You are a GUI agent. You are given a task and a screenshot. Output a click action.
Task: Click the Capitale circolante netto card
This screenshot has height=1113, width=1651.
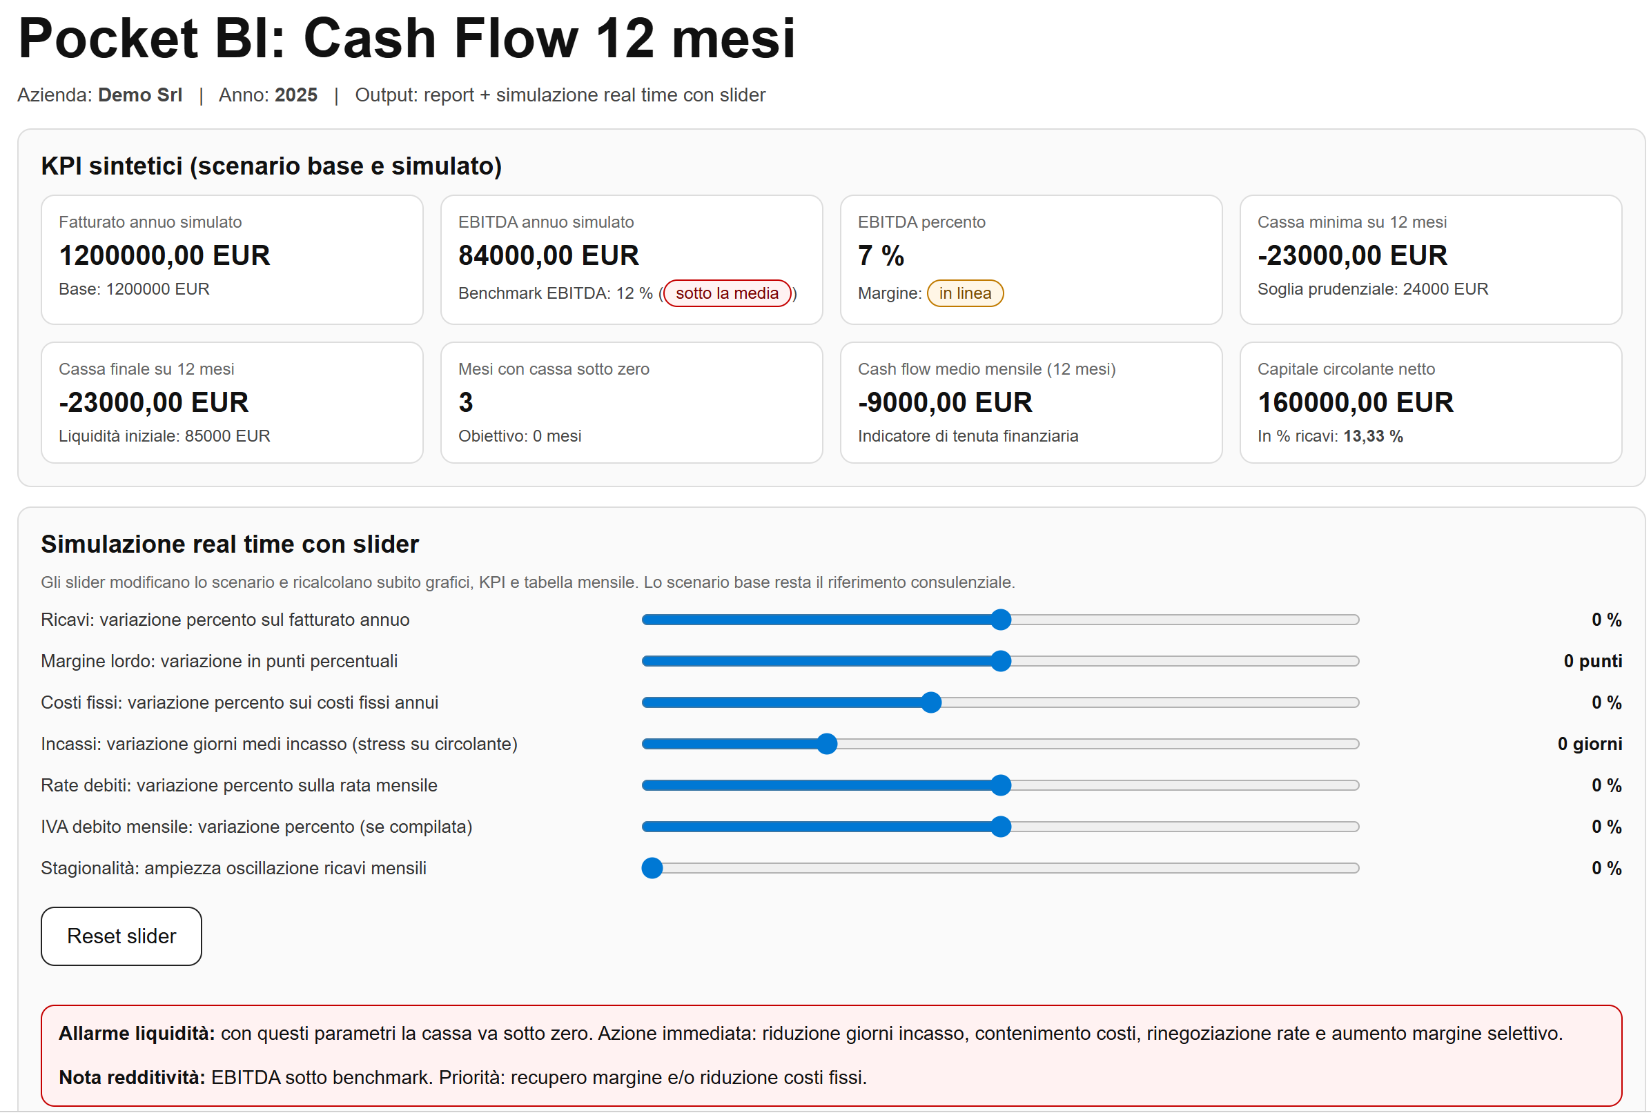1429,402
